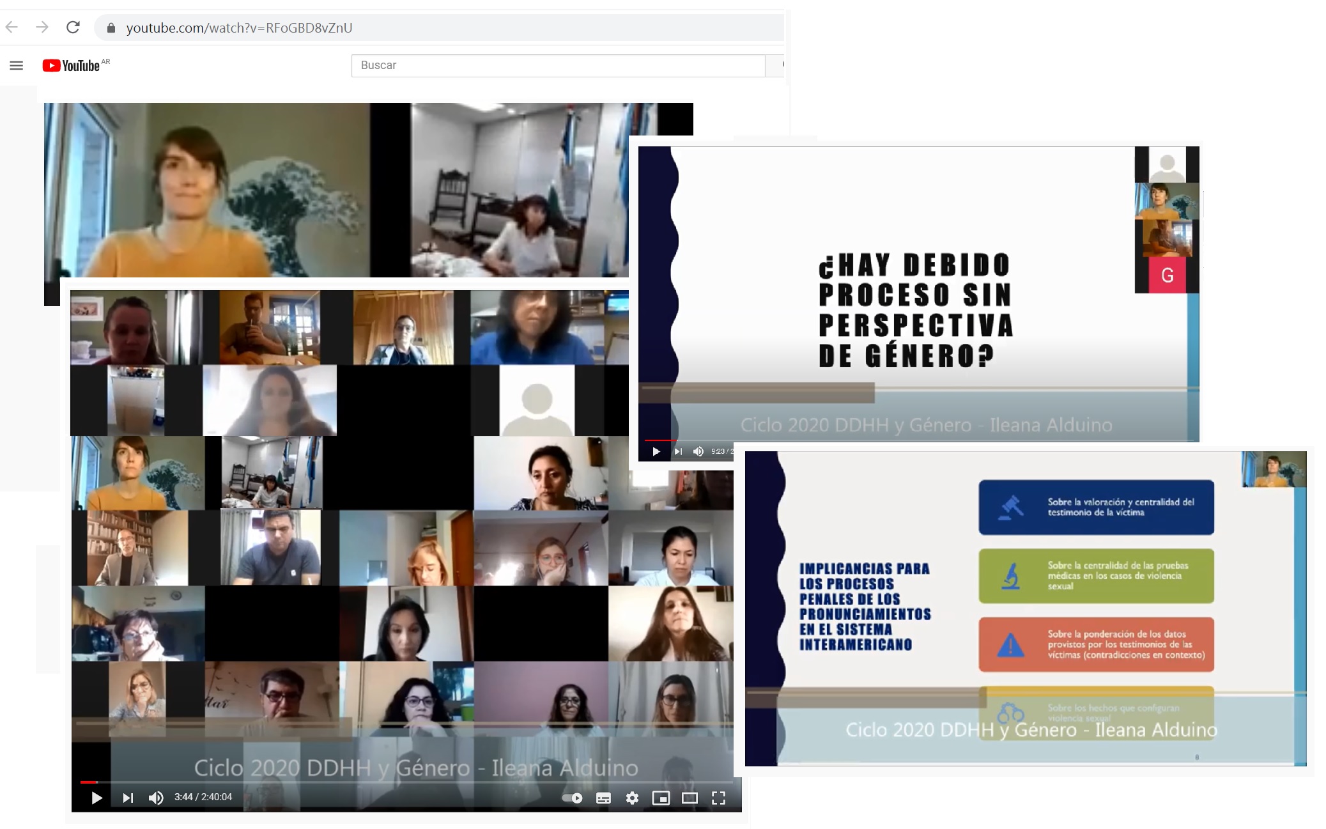Enter fullscreen on the main player
Screen dimensions: 1326x829
(718, 798)
